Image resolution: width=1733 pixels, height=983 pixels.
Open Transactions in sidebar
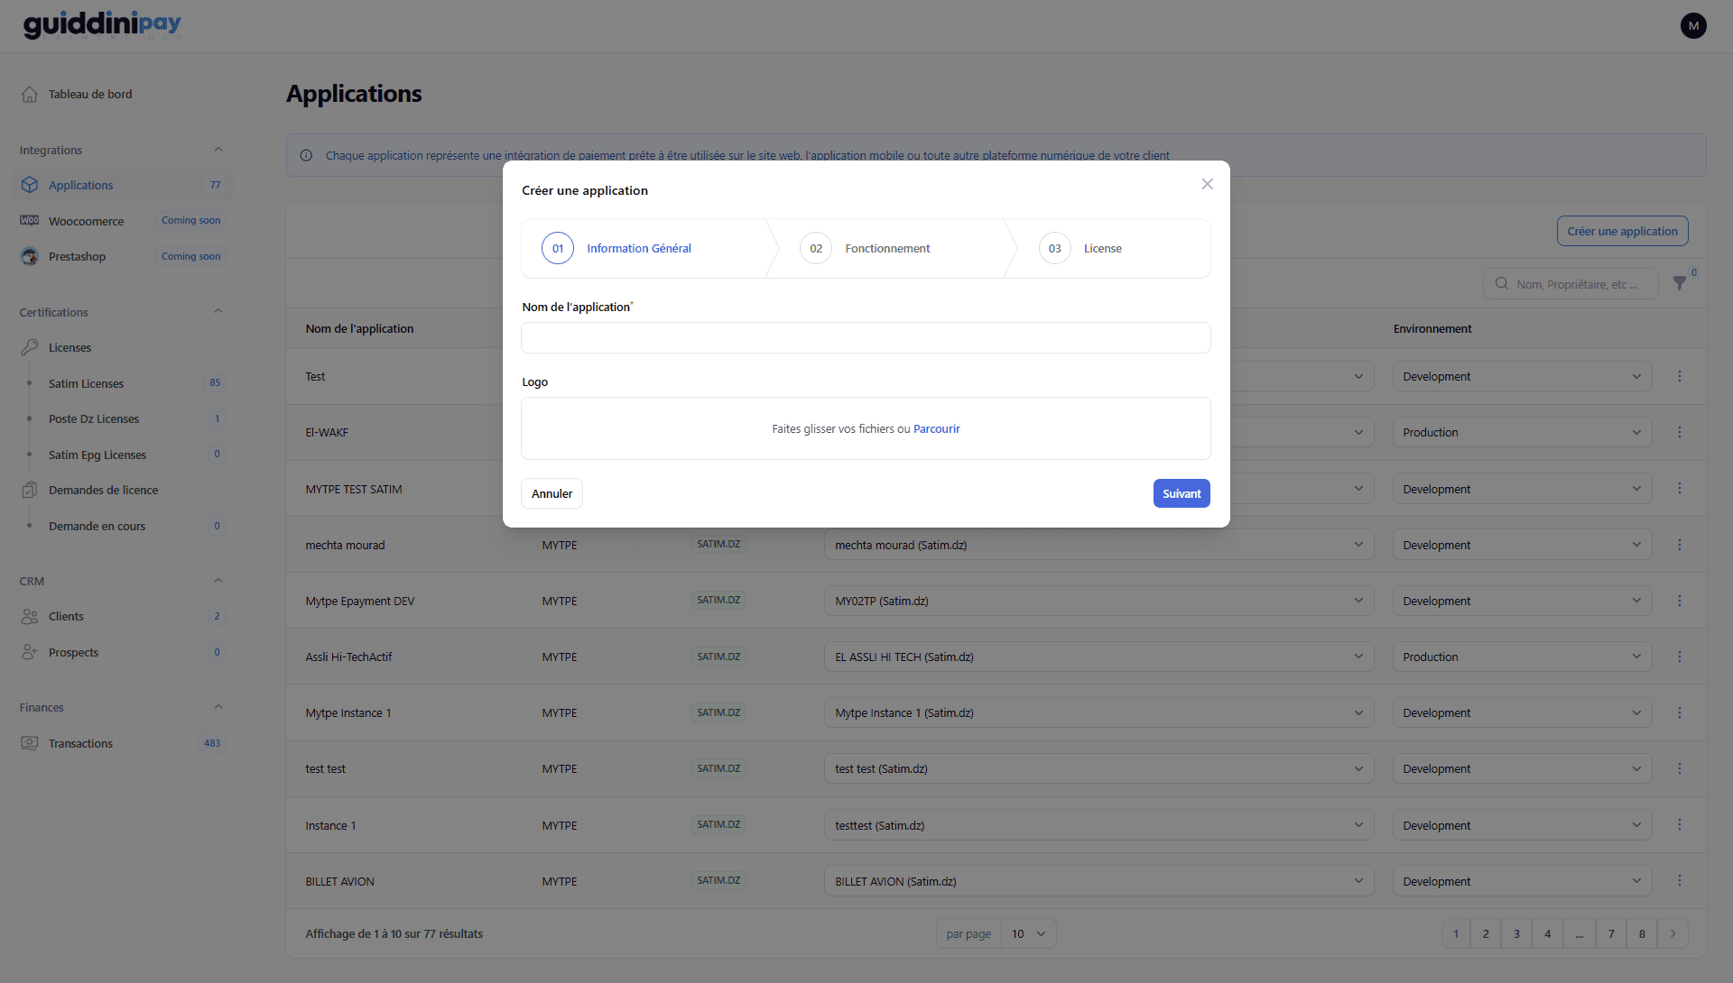pos(123,743)
